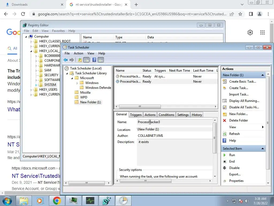The height and width of the screenshot is (206, 274).
Task: Disable the selected task
Action: tap(234, 168)
